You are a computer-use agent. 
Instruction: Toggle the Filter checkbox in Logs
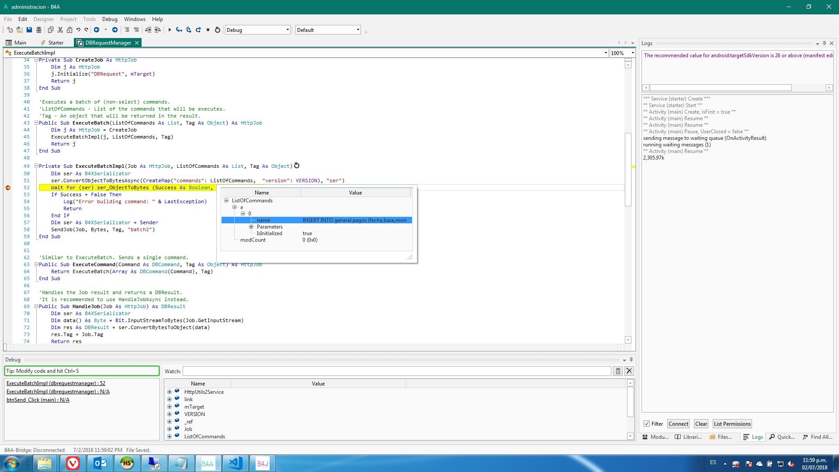pos(647,423)
